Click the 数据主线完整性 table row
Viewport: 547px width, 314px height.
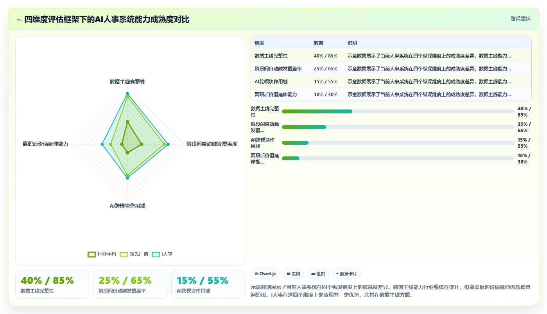[x=391, y=56]
